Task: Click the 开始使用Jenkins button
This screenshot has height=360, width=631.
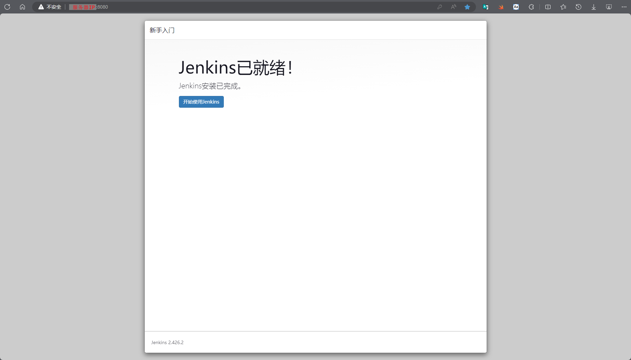Action: [201, 102]
